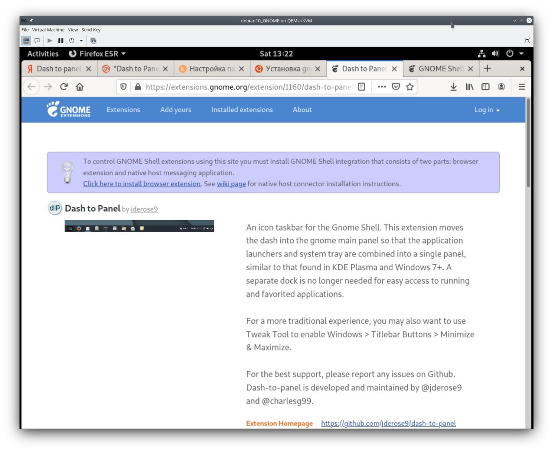Open the View menu

(x=73, y=30)
